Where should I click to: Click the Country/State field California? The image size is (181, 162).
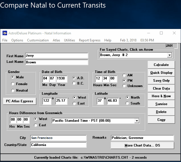point(58,145)
